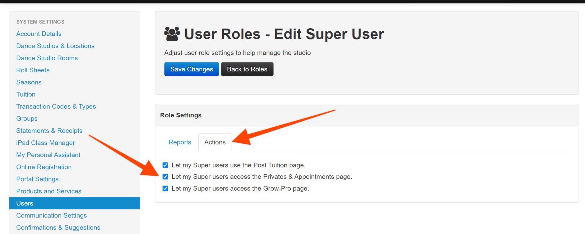This screenshot has height=234, width=585.
Task: Open iPad Class Manager settings
Action: coord(45,143)
